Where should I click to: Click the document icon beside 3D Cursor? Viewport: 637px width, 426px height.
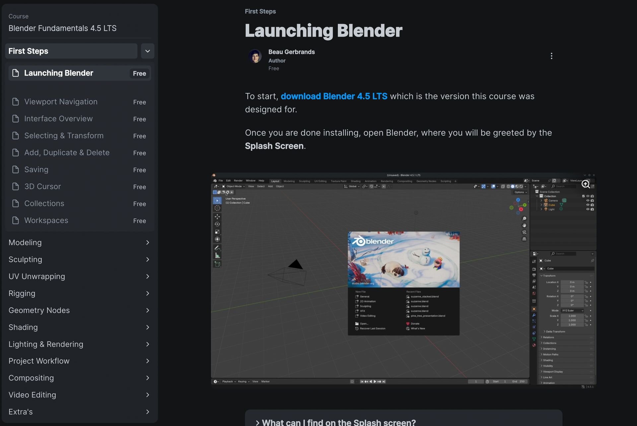click(x=16, y=187)
